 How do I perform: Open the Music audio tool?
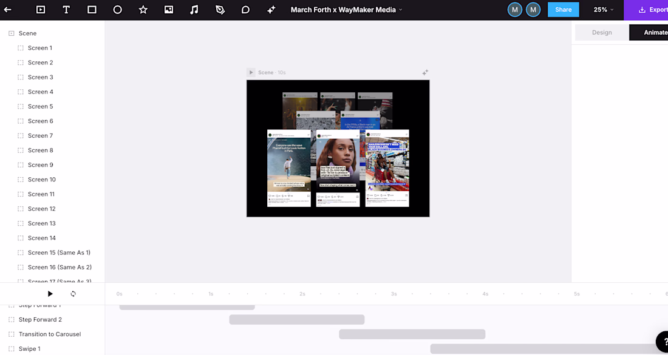(x=194, y=10)
